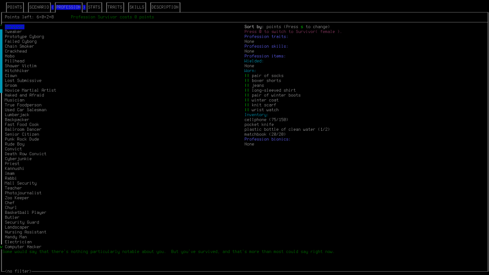
Task: Click the scroll-down arrow below profession list
Action: point(1,247)
